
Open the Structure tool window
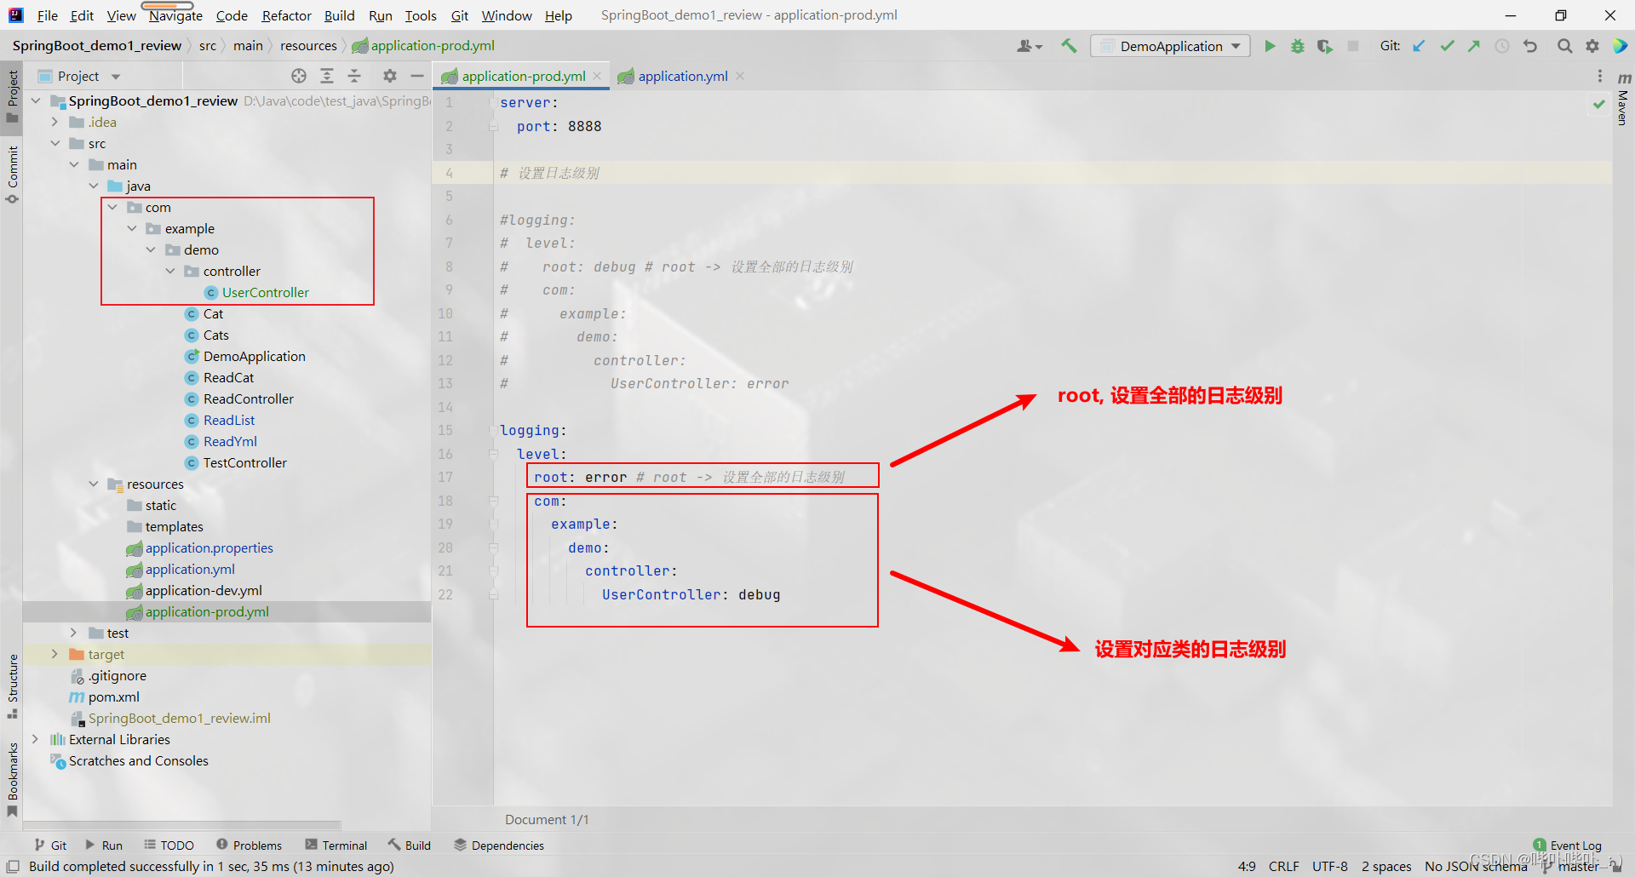(12, 686)
